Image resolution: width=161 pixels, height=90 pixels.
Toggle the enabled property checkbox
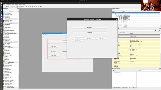pos(131,39)
